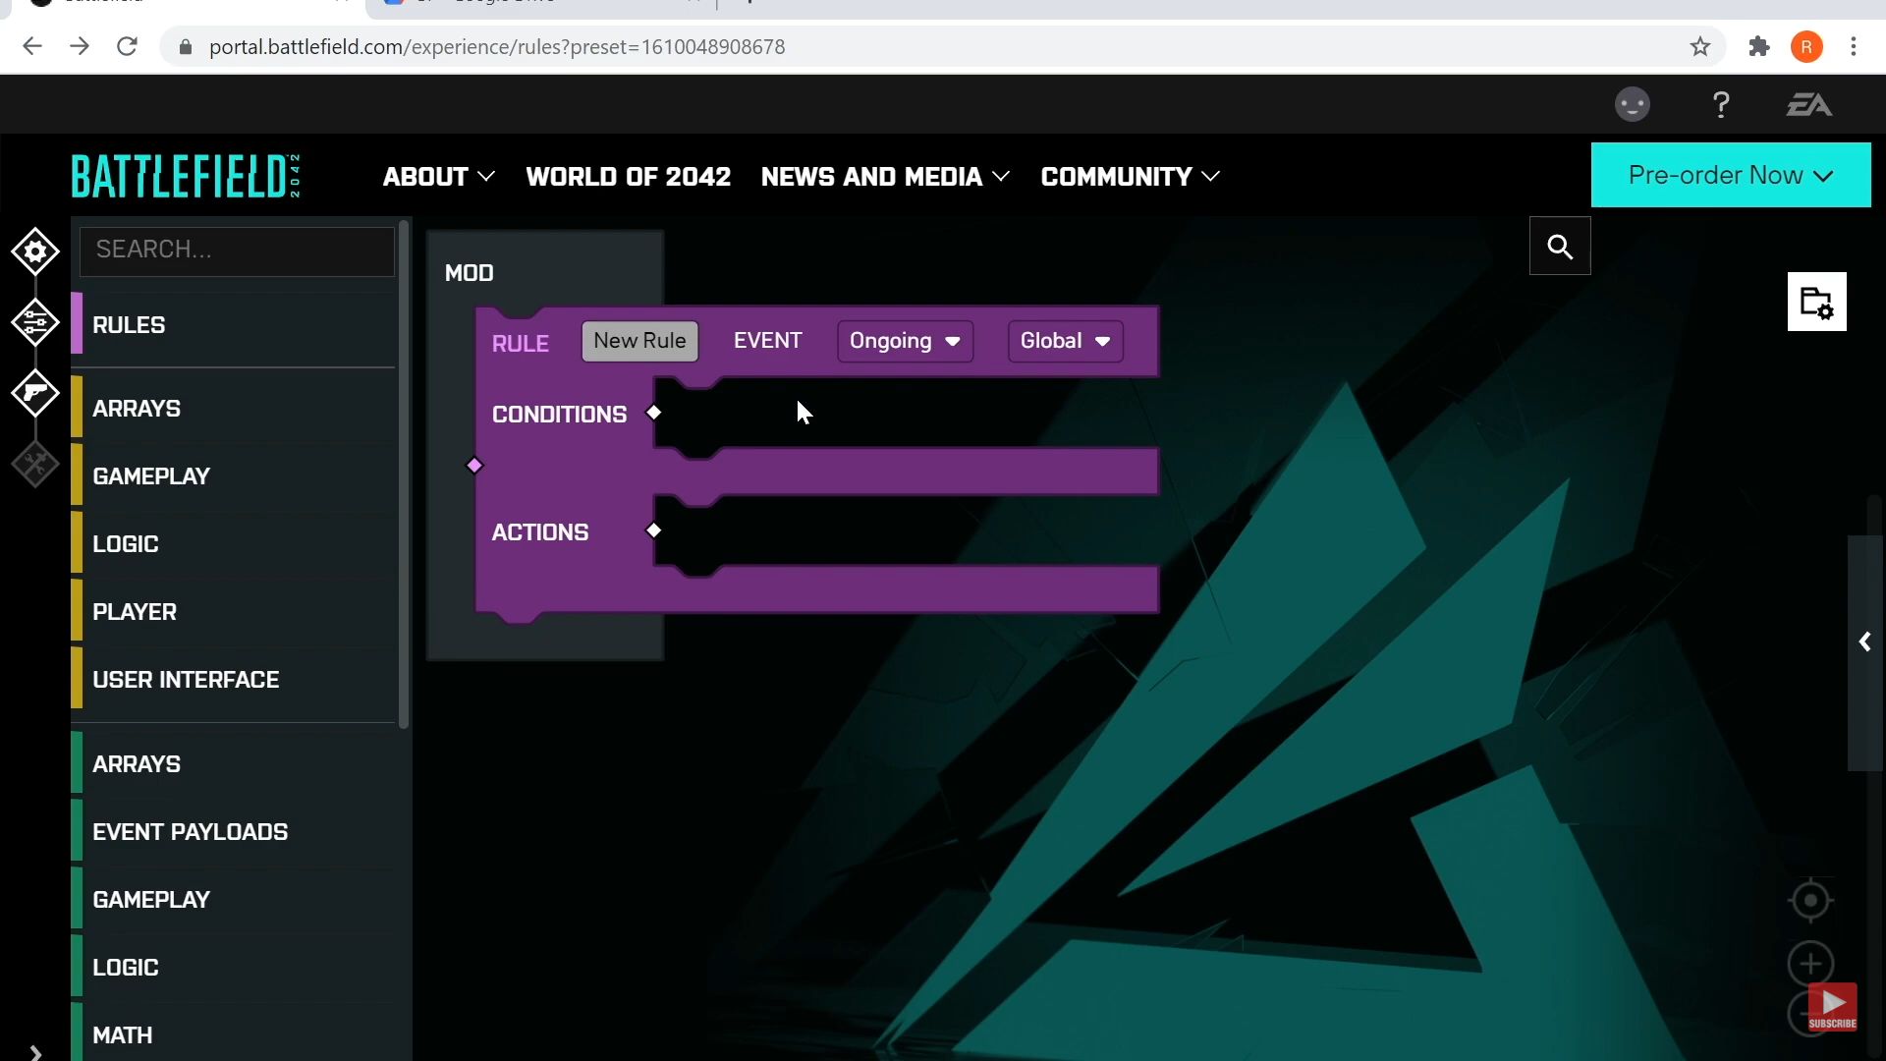Select the weapon restrictions gun diamond icon
Viewport: 1886px width, 1061px height.
pyautogui.click(x=35, y=393)
